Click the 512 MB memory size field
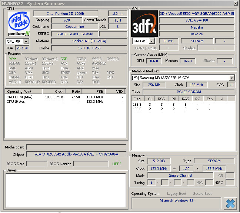The image size is (240, 213). (x=159, y=161)
